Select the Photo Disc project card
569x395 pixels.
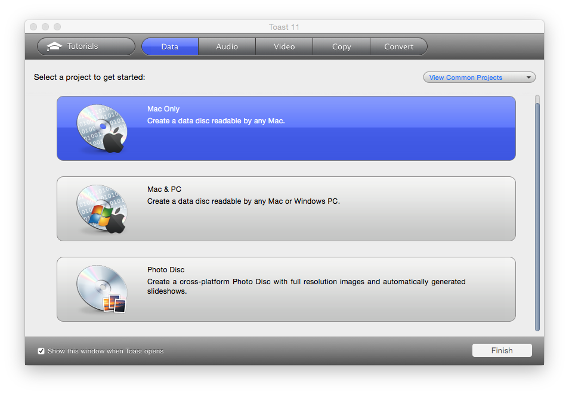pos(286,289)
